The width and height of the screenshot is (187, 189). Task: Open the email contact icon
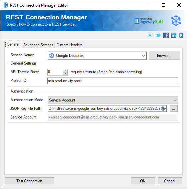[x=151, y=35]
